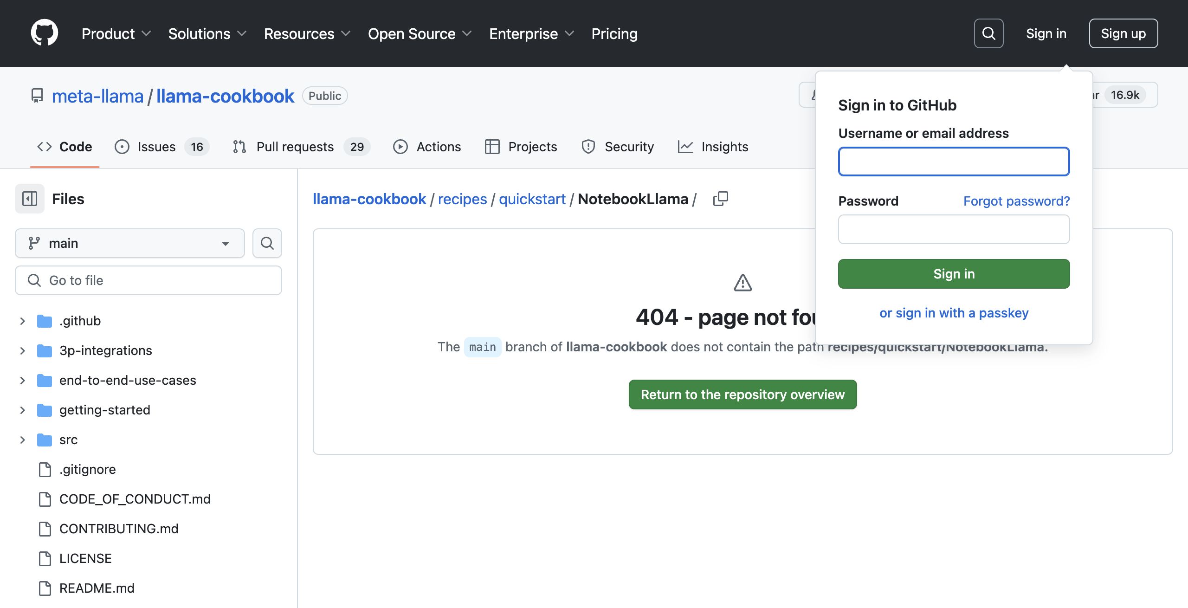The height and width of the screenshot is (608, 1188).
Task: Click the LICENSE file icon
Action: click(45, 558)
